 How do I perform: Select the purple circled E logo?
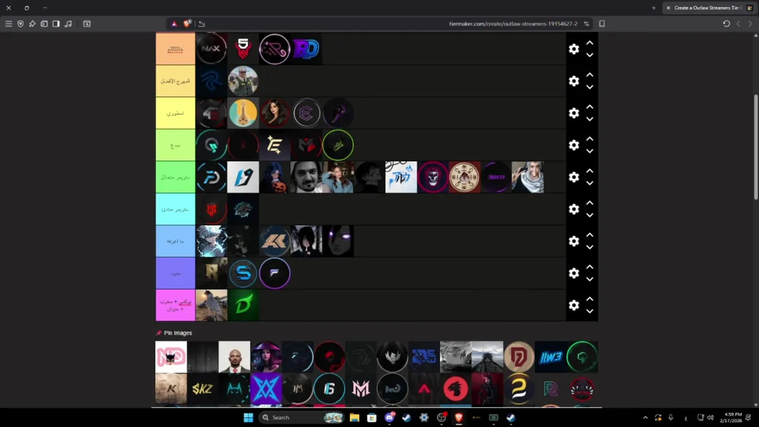pyautogui.click(x=306, y=113)
